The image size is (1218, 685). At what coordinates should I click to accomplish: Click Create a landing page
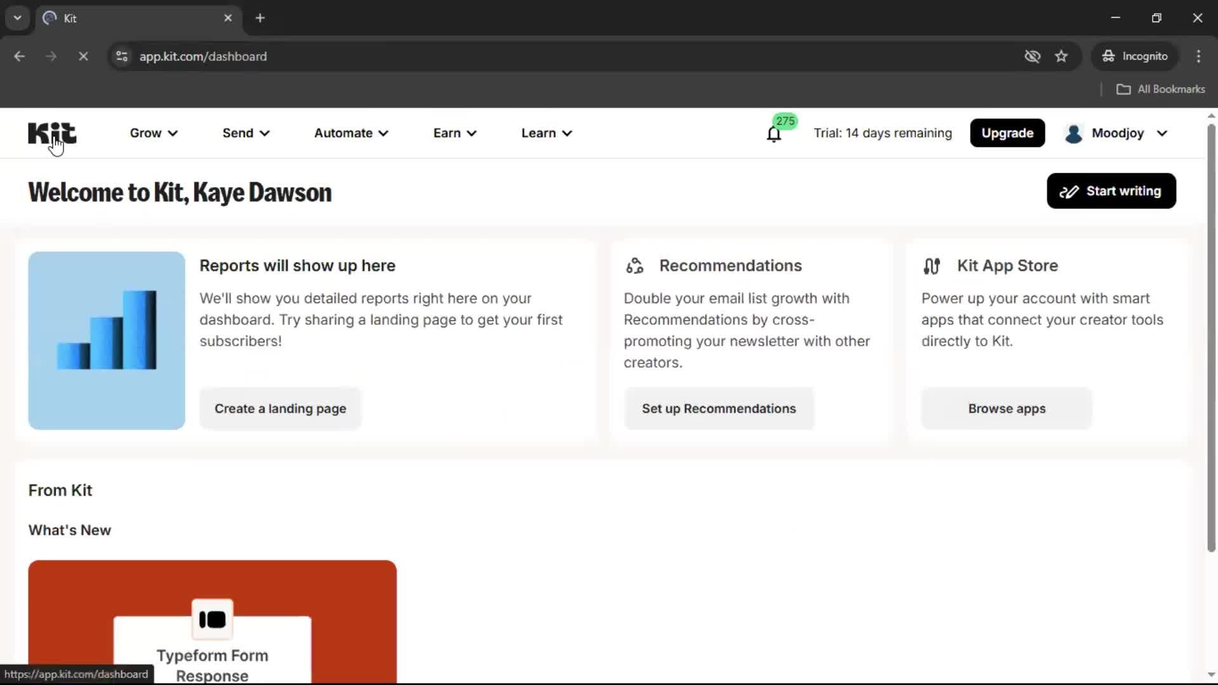(x=280, y=409)
